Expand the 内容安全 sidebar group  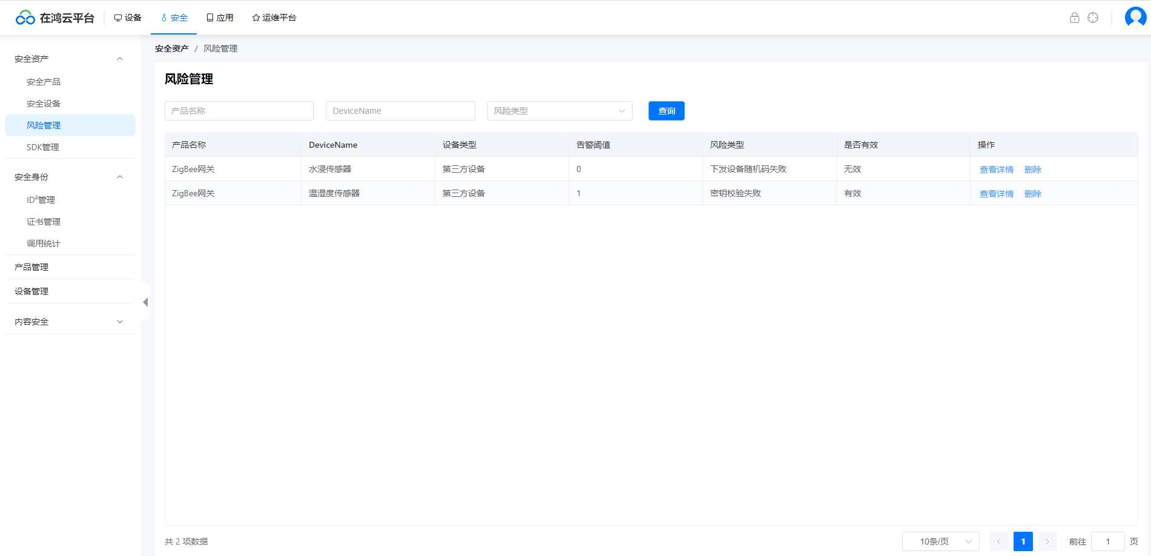[70, 322]
